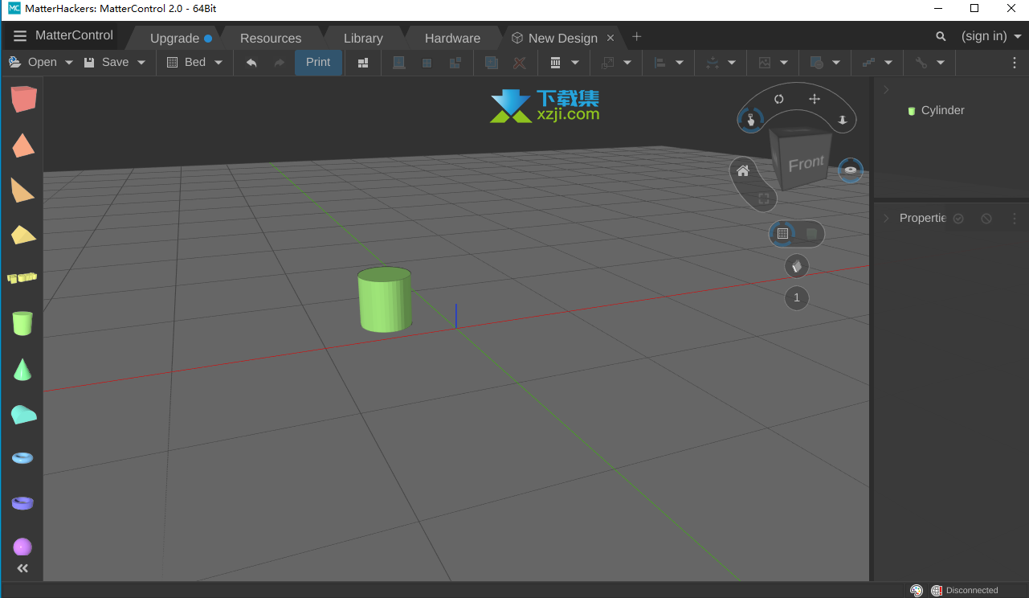1029x598 pixels.
Task: Insert the yellow text object
Action: [x=22, y=278]
